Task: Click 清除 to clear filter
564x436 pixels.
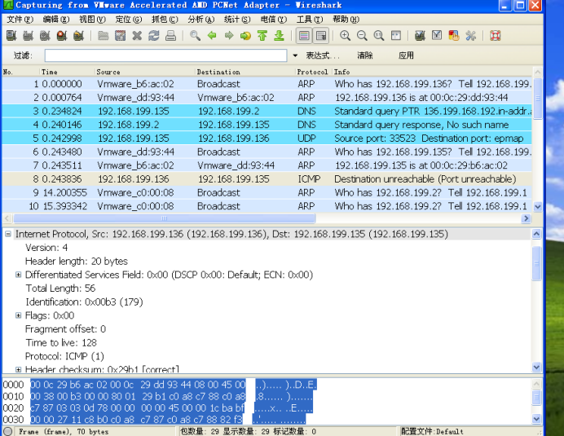Action: click(365, 55)
